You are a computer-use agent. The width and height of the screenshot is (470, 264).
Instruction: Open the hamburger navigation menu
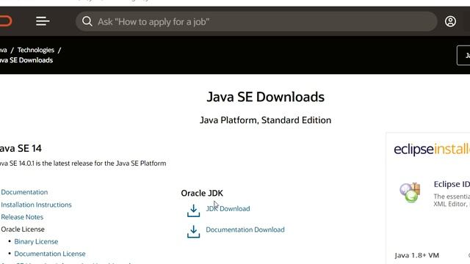(x=43, y=21)
